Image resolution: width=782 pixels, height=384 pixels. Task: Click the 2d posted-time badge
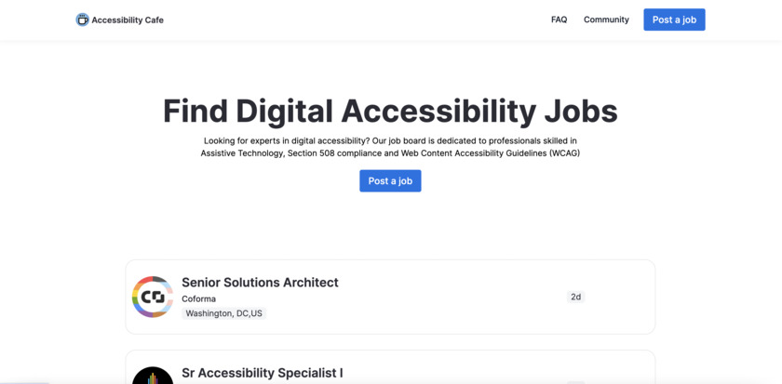[x=575, y=297]
